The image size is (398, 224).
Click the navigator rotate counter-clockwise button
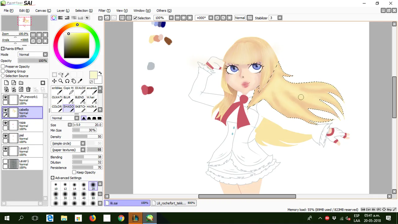(33, 41)
